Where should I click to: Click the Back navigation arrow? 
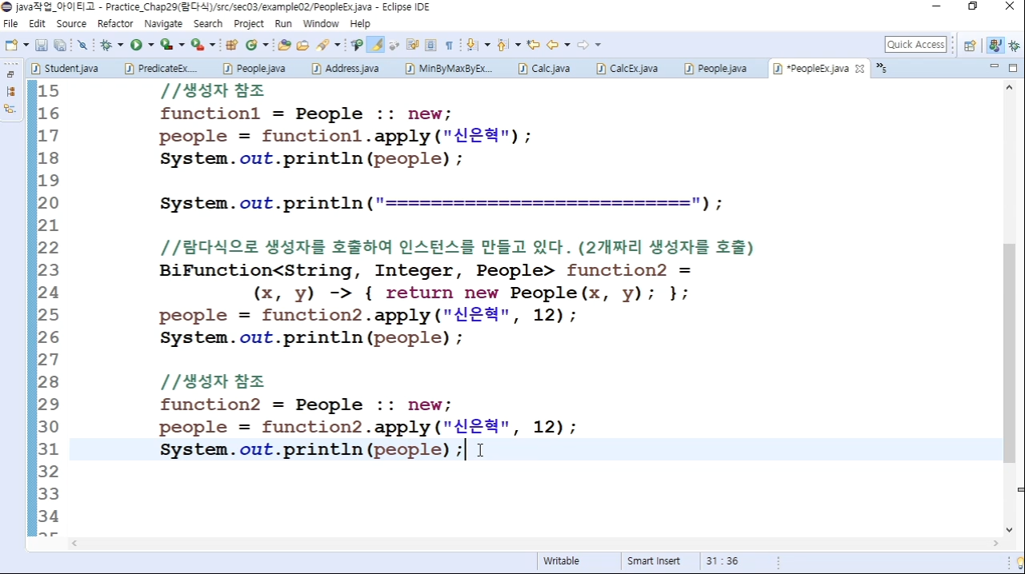553,45
